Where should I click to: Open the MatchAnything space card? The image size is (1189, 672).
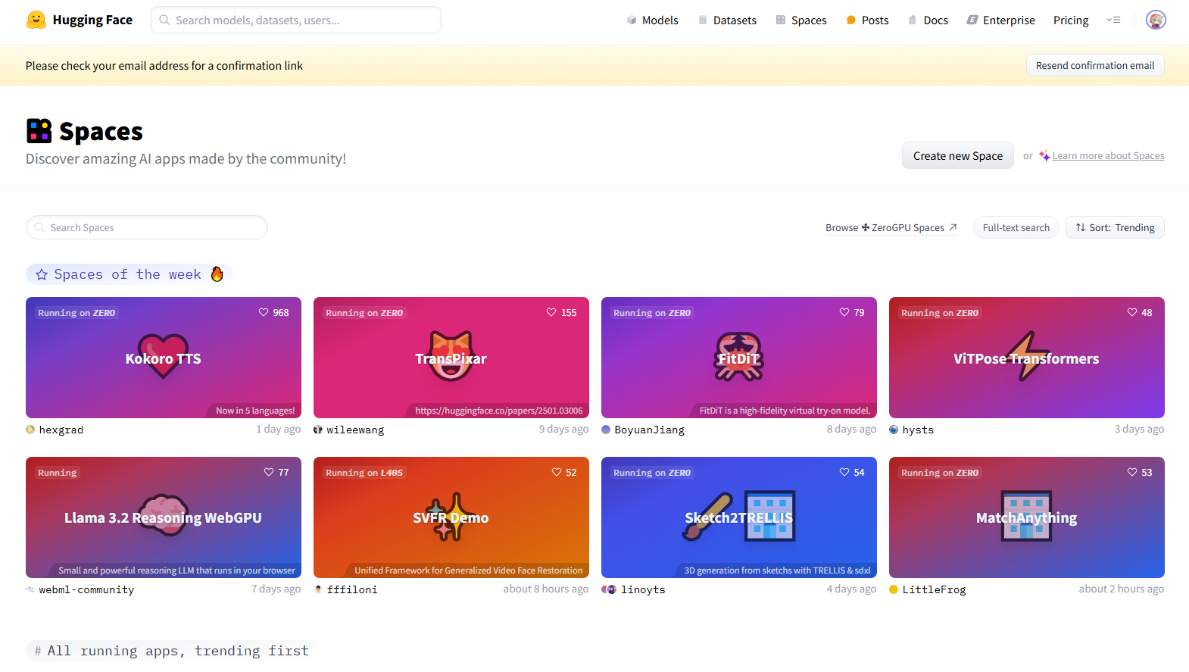1027,517
